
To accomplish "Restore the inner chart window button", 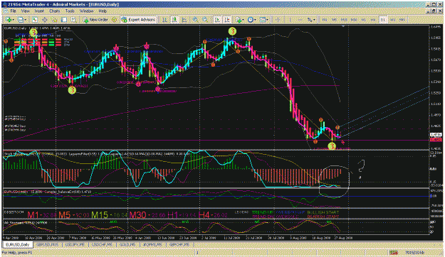I will tap(434, 11).
